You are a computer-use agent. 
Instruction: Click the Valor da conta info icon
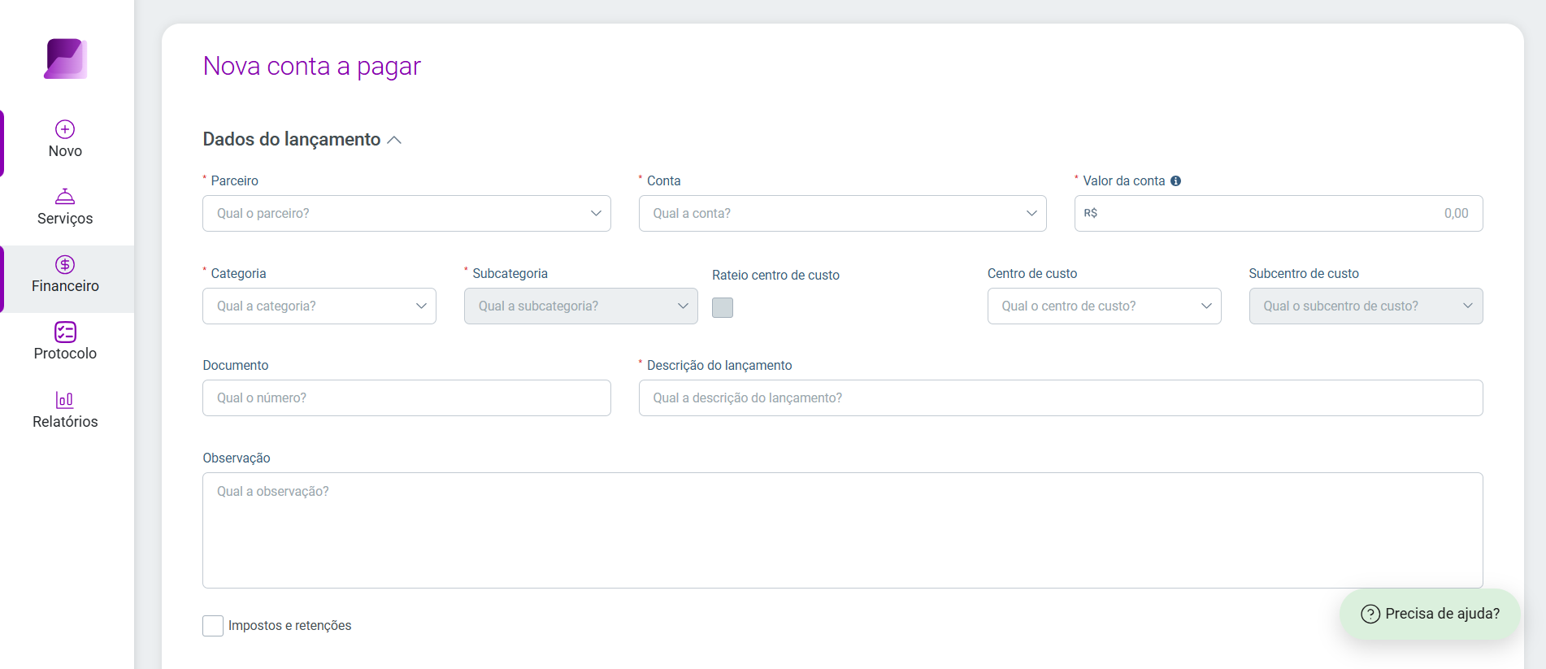[1175, 180]
